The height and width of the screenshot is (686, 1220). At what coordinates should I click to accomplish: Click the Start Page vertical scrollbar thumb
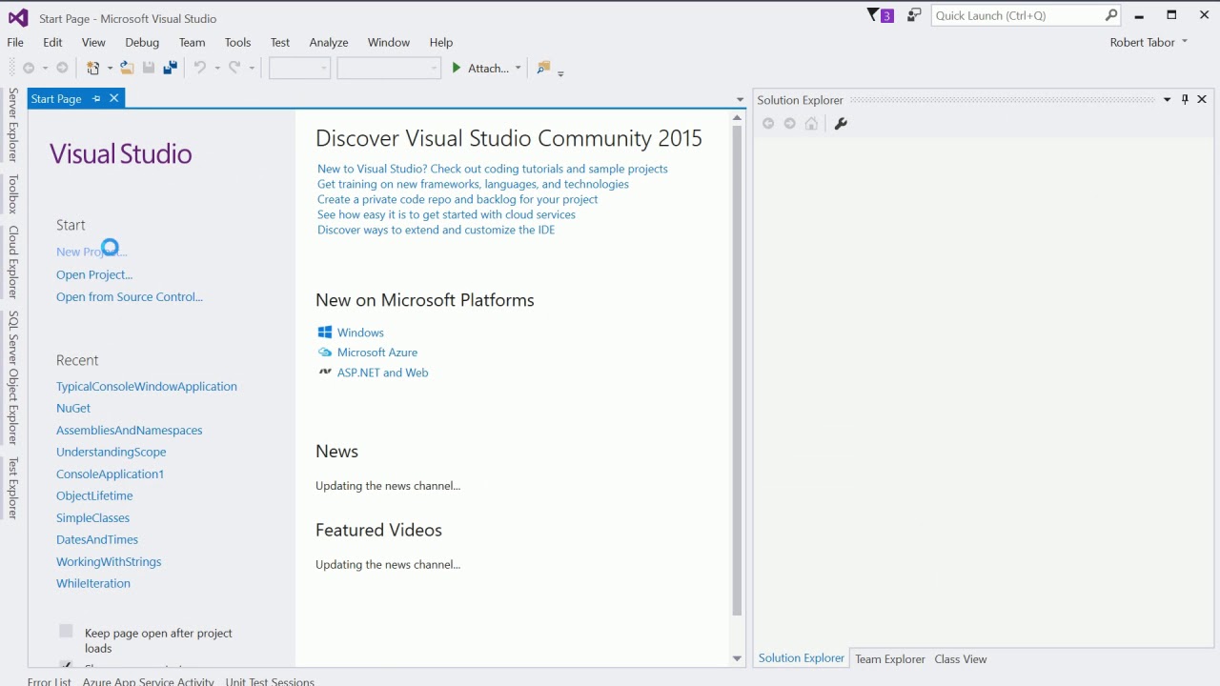737,370
